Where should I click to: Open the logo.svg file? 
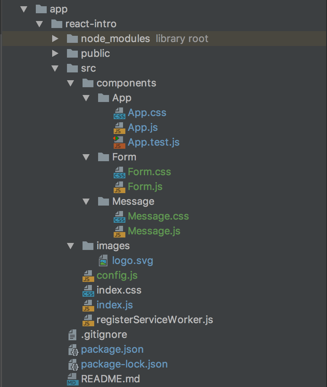pyautogui.click(x=132, y=261)
